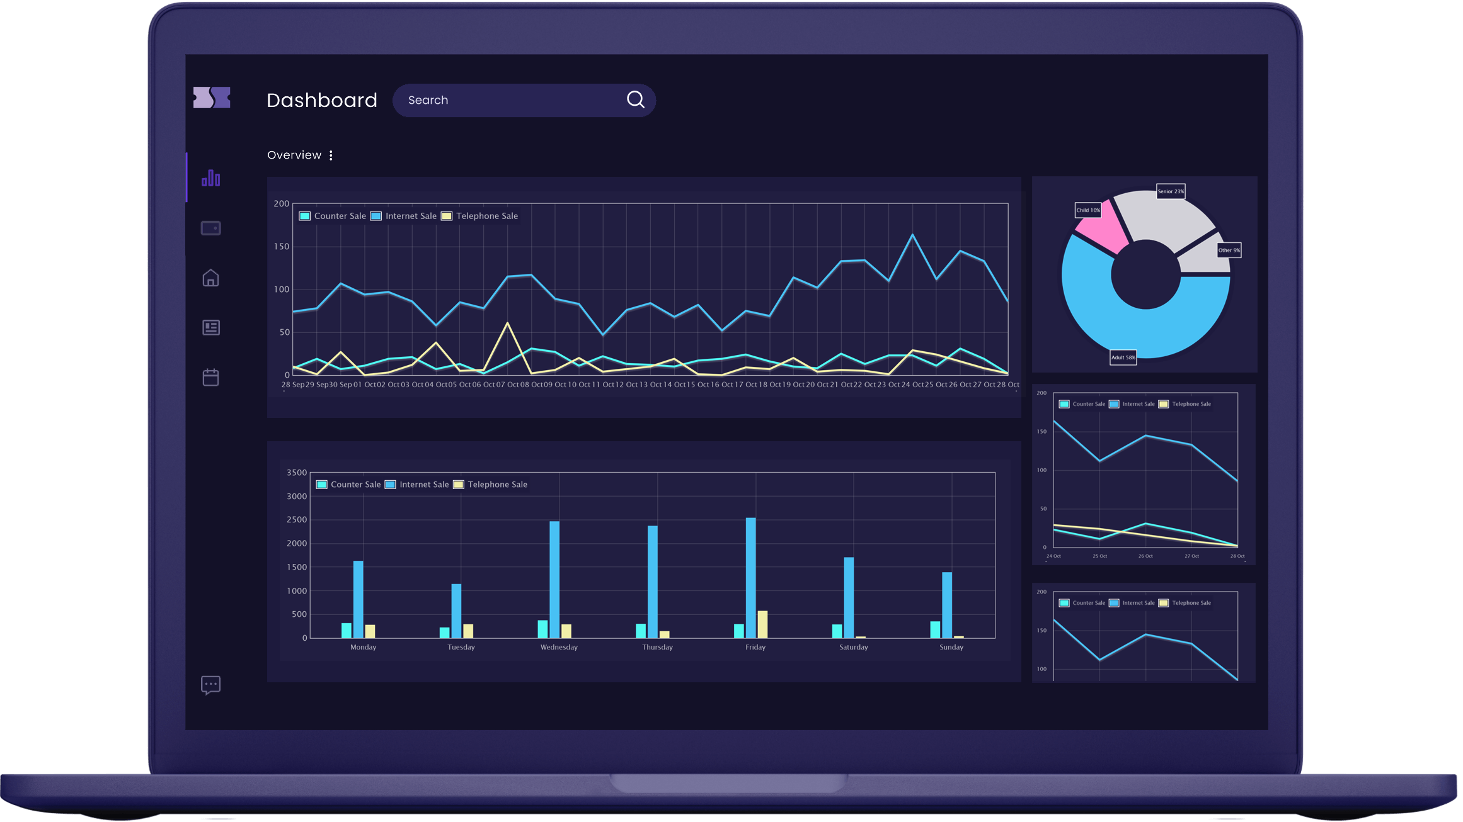Toggle Counter Sale in the main line chart legend
Viewport: 1463px width, 822px height.
333,216
